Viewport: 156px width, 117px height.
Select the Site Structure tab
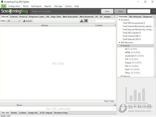pos(135,17)
